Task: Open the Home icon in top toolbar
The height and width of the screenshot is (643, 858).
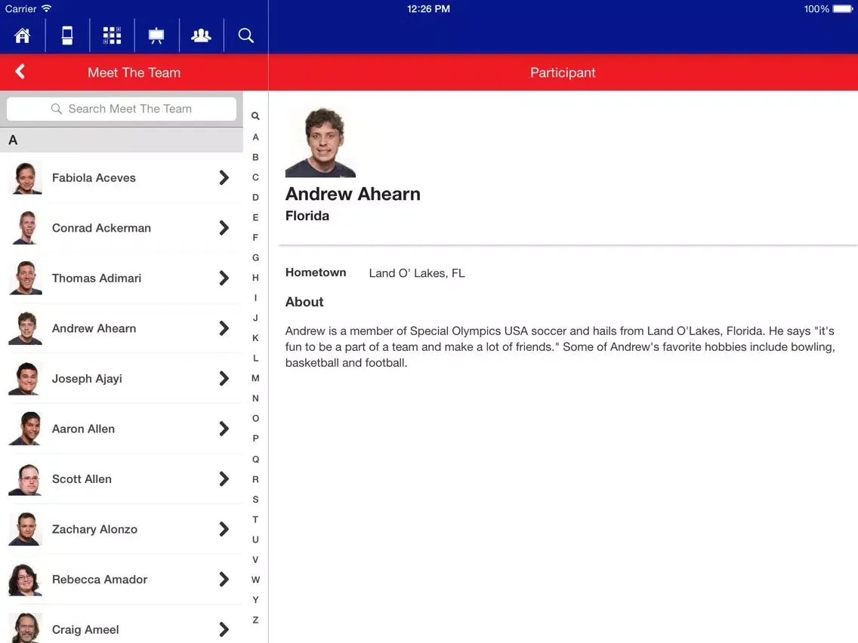Action: coord(23,35)
